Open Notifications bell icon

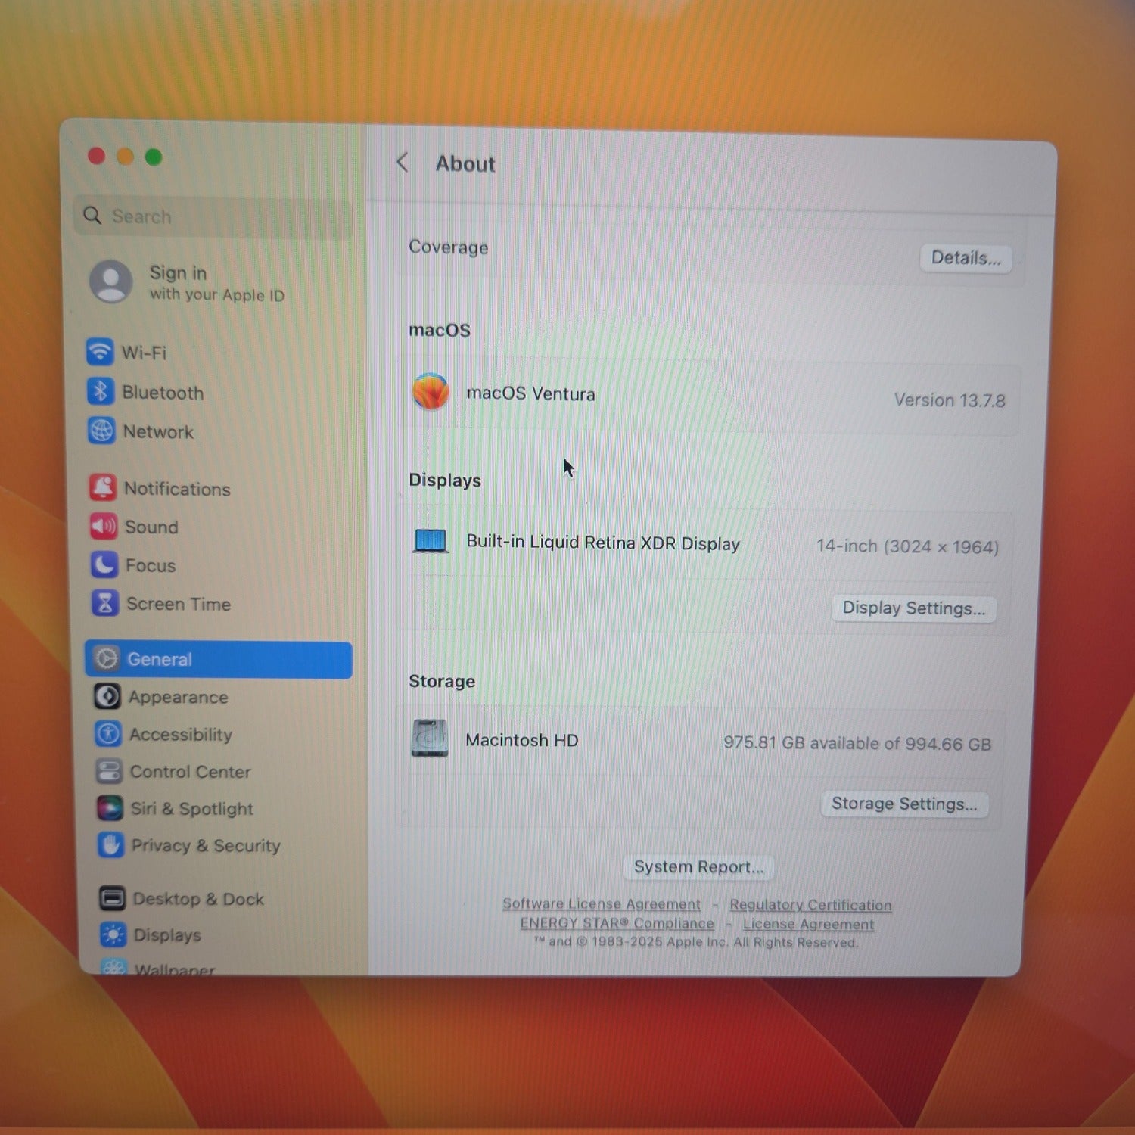[103, 487]
